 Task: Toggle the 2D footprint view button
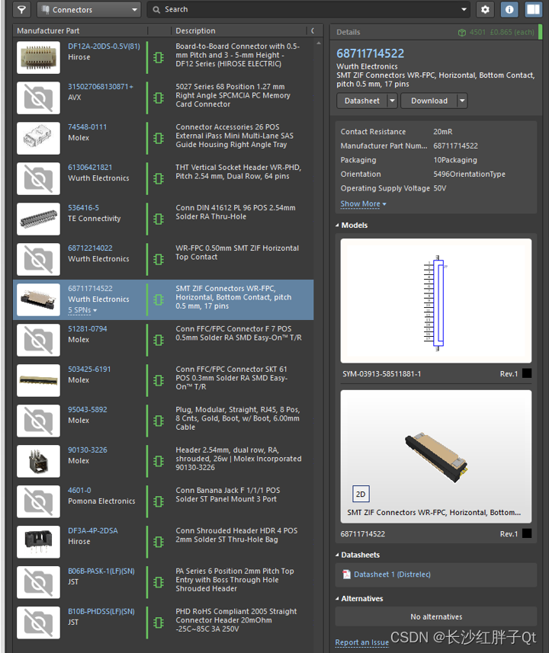[361, 494]
